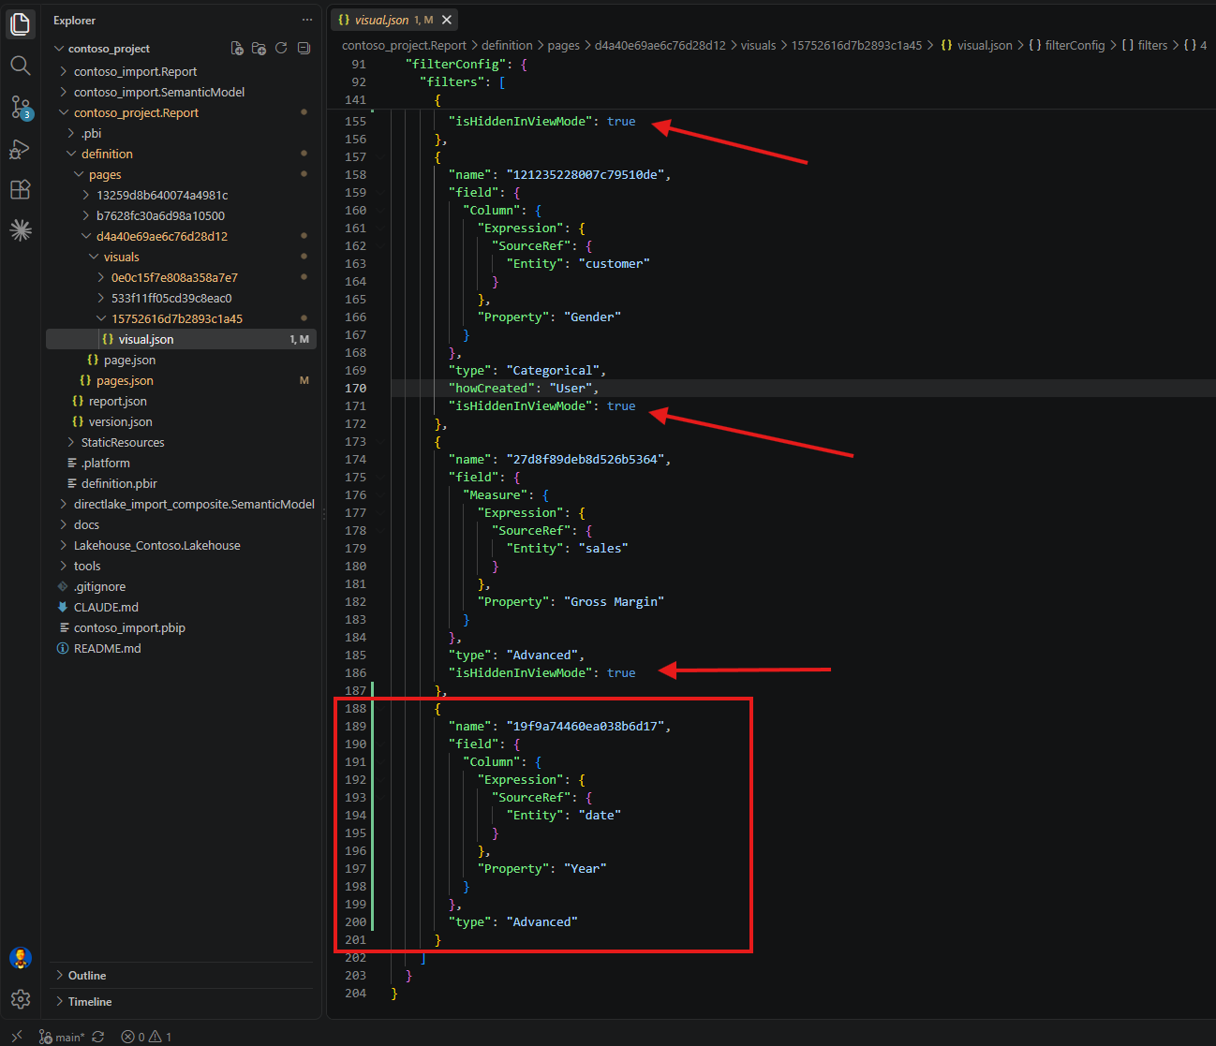
Task: Click the New Folder icon in Explorer
Action: tap(259, 48)
